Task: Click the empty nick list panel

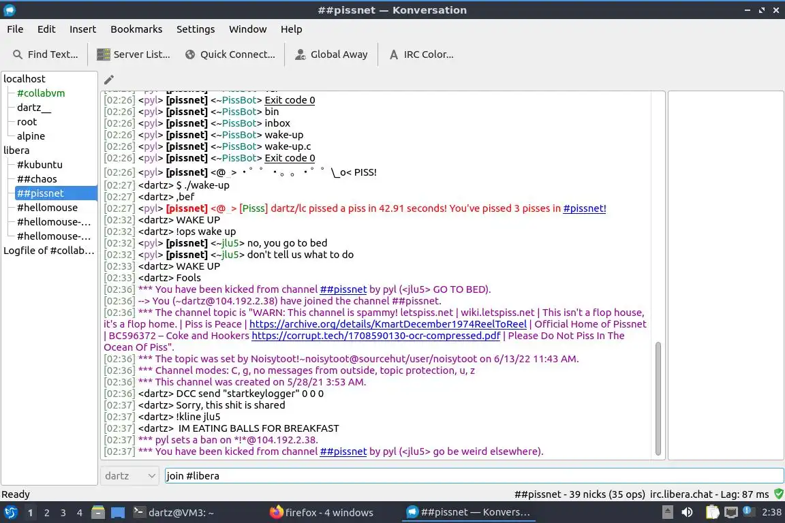Action: point(726,275)
